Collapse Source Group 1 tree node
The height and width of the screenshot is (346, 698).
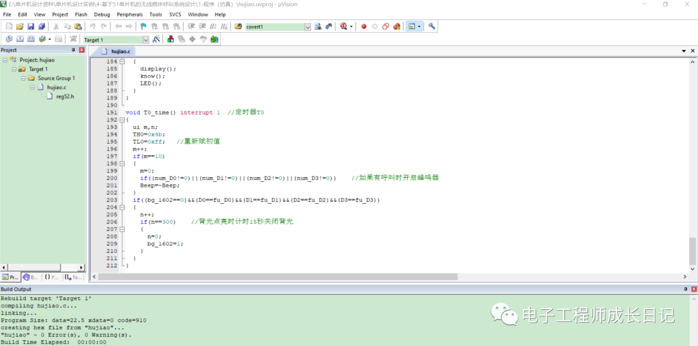coord(23,78)
